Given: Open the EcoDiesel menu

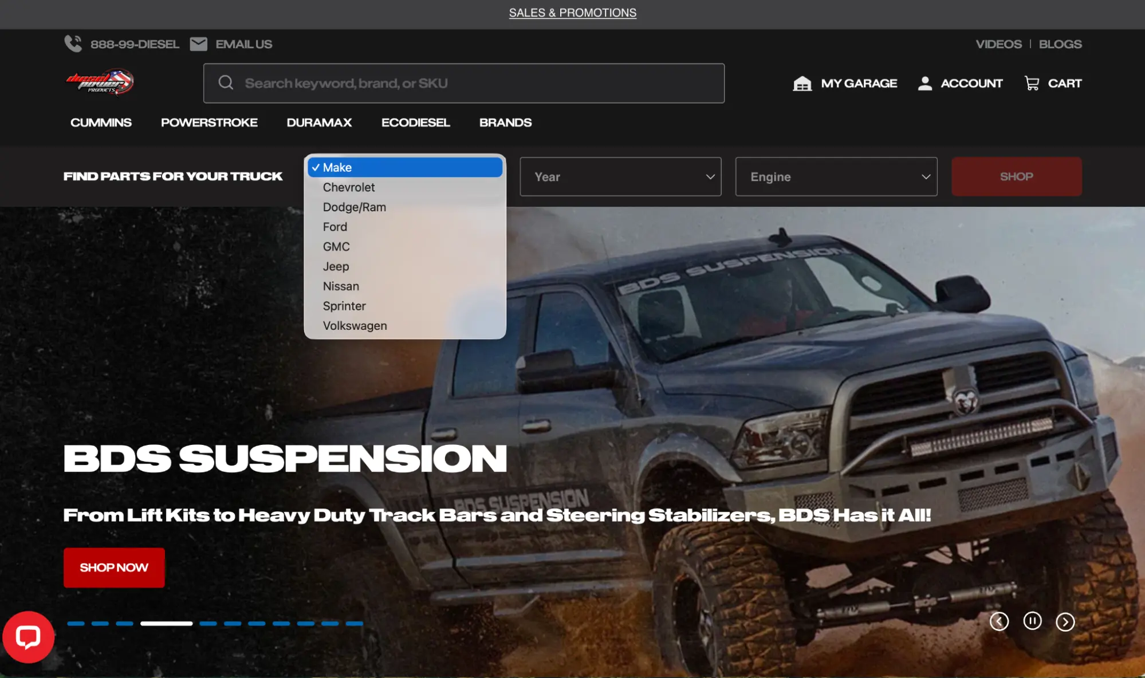Looking at the screenshot, I should pos(415,123).
